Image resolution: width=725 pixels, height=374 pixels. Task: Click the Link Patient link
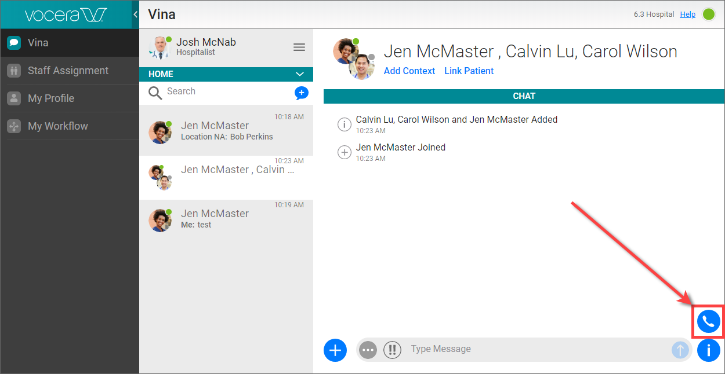pos(469,71)
